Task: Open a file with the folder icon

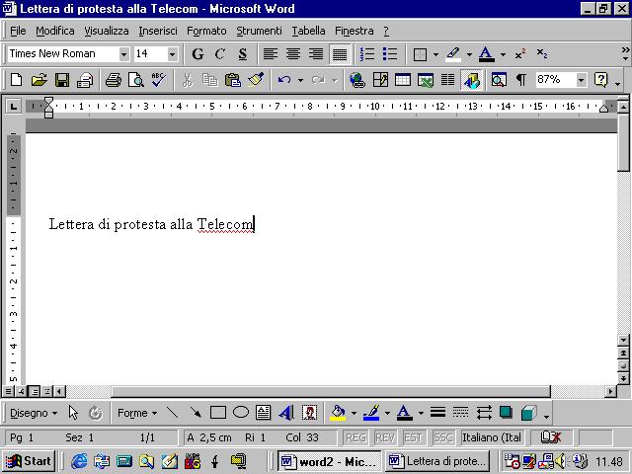Action: [x=39, y=80]
